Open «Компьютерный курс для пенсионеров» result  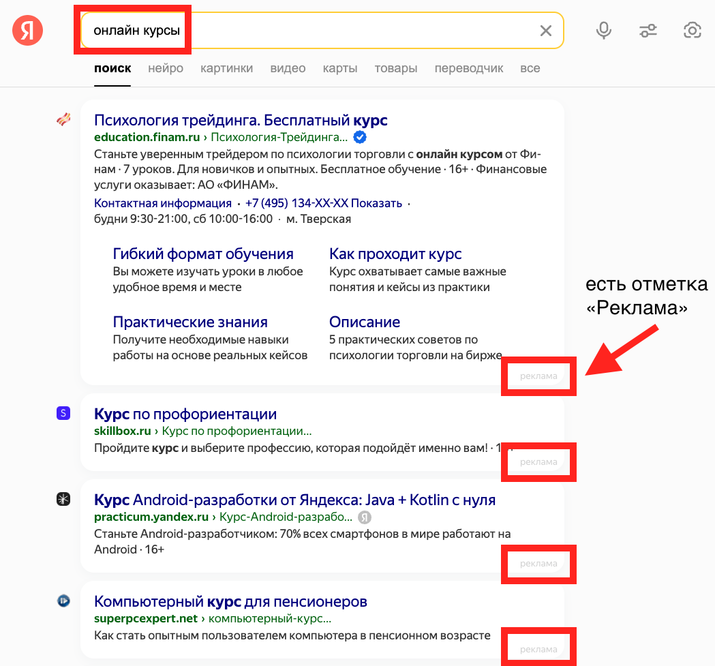[x=230, y=602]
